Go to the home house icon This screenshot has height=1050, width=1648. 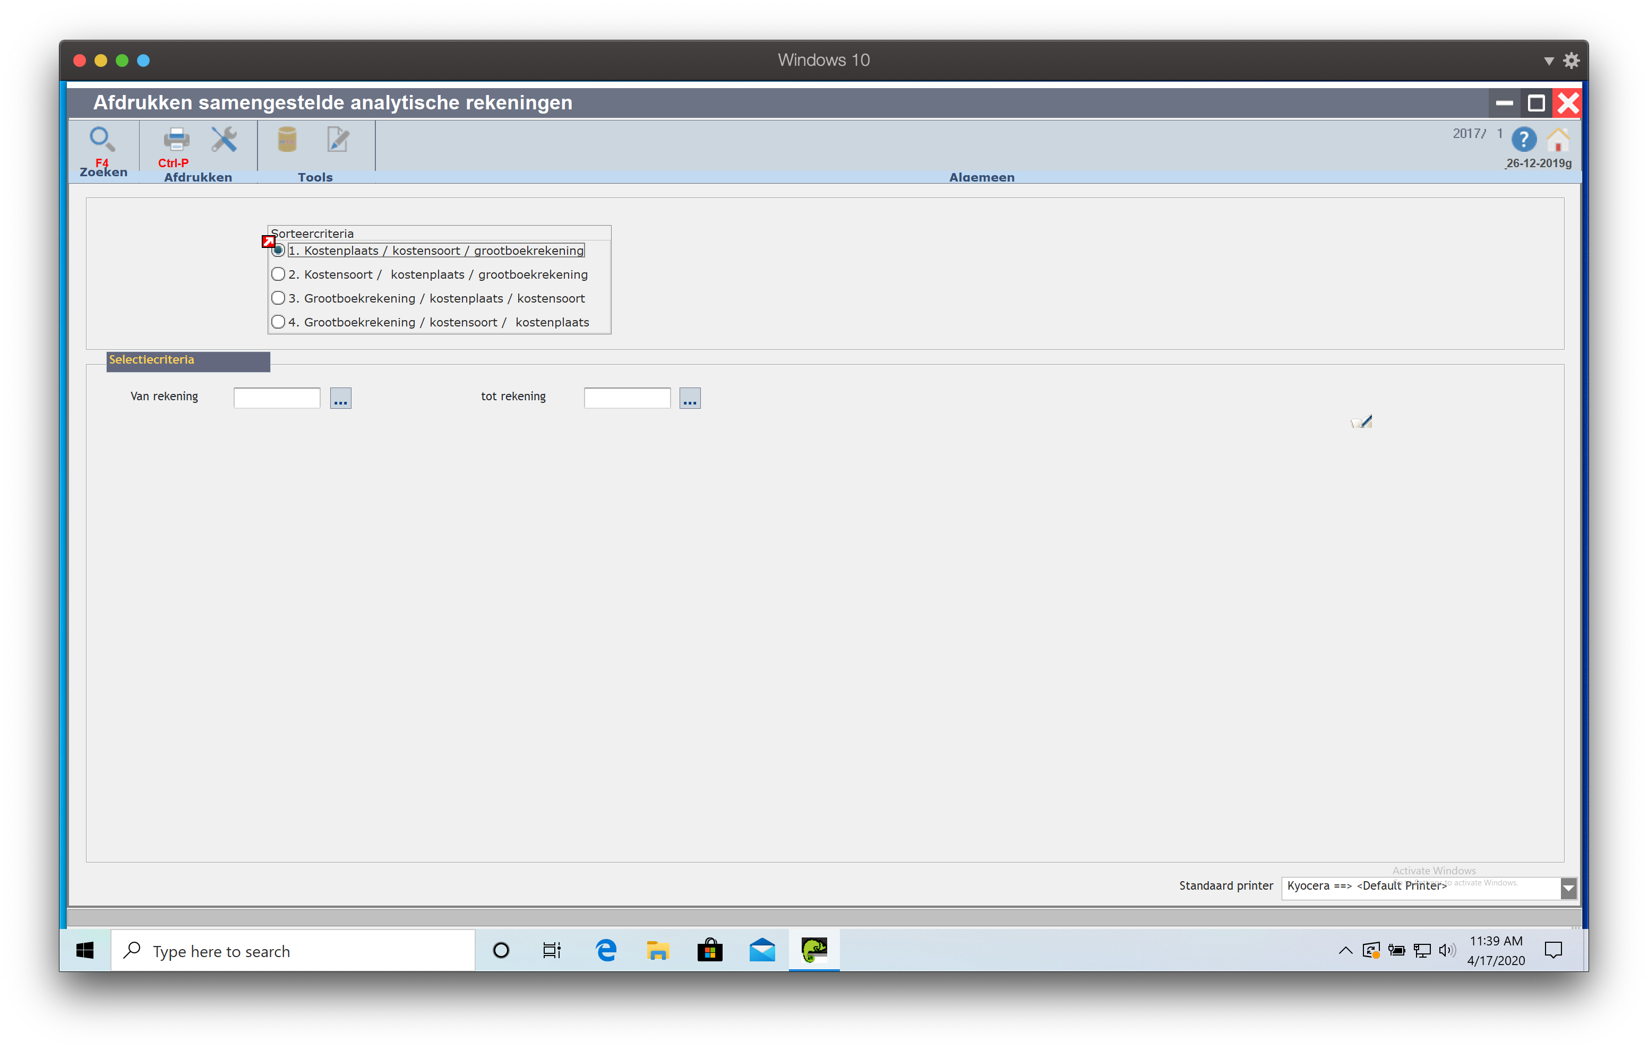coord(1558,140)
